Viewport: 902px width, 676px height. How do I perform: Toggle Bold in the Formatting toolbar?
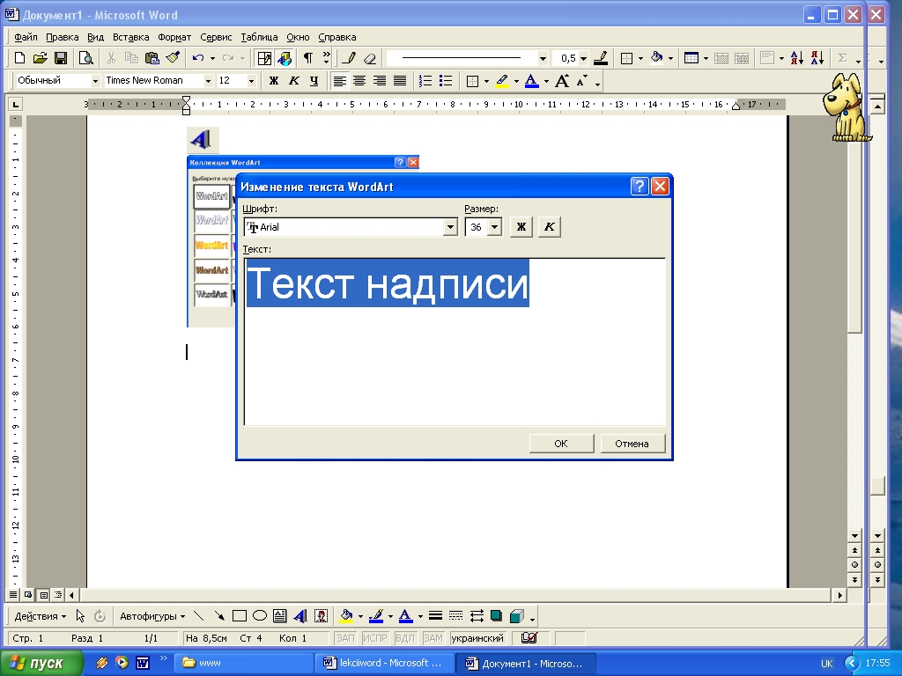274,81
